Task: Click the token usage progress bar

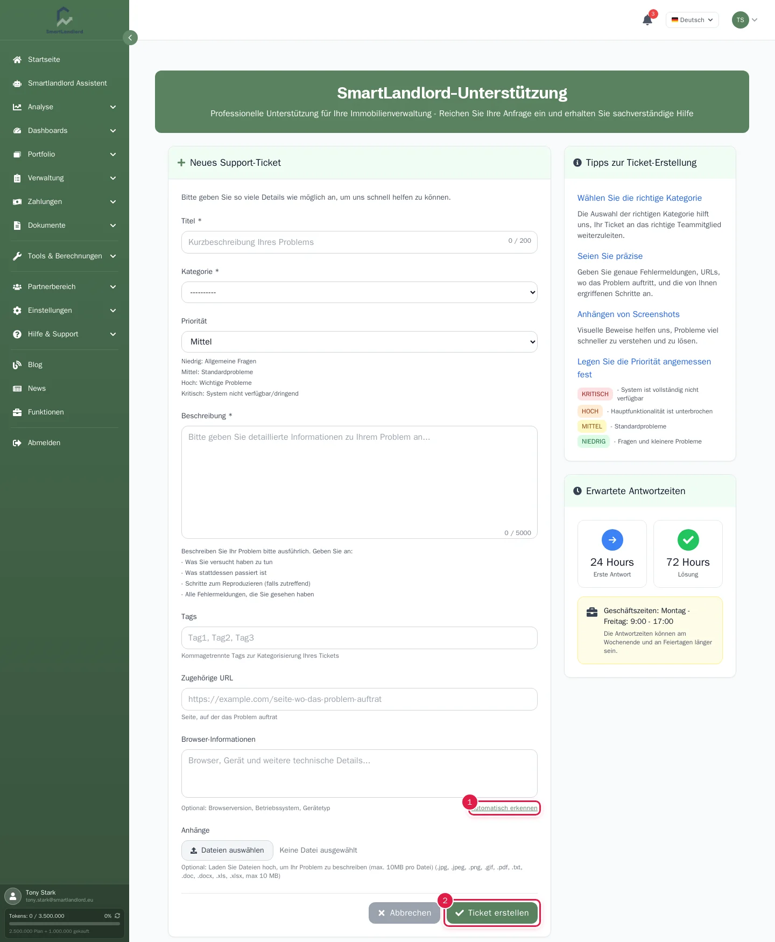Action: [x=65, y=924]
